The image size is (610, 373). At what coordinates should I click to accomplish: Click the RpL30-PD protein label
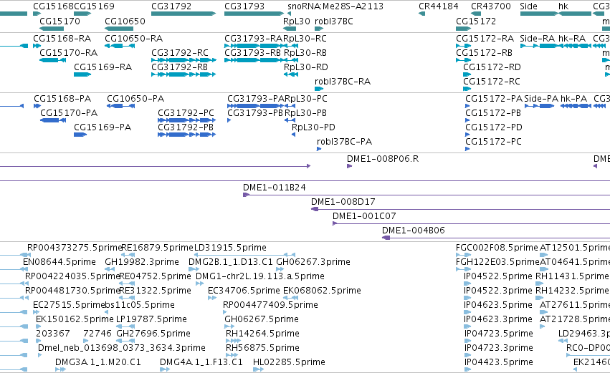pyautogui.click(x=313, y=127)
